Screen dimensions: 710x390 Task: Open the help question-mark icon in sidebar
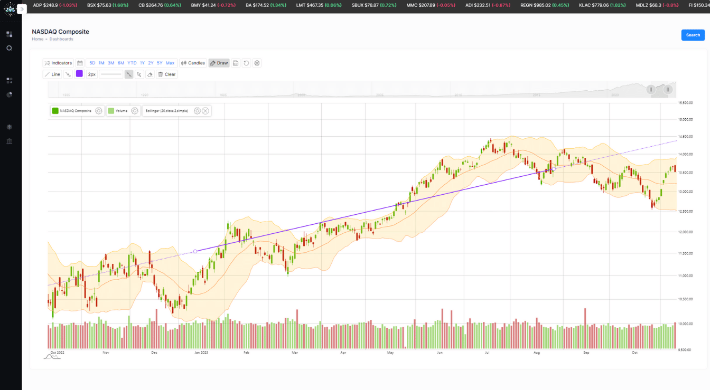(x=9, y=127)
